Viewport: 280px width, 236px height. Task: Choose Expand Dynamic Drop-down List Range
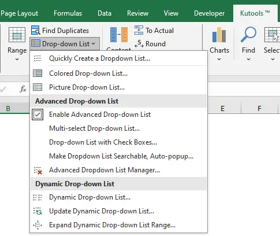119,225
